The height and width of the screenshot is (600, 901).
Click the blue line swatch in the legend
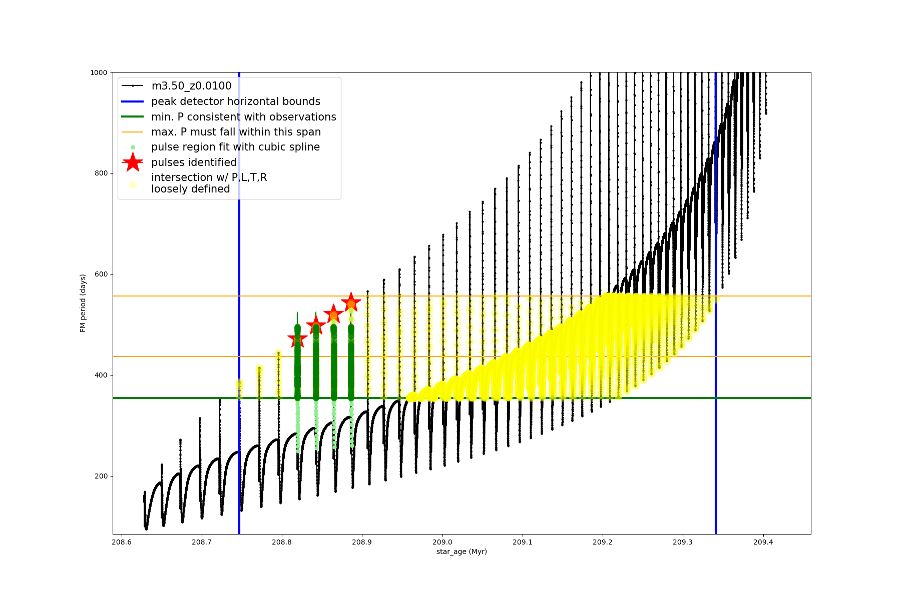tap(133, 101)
